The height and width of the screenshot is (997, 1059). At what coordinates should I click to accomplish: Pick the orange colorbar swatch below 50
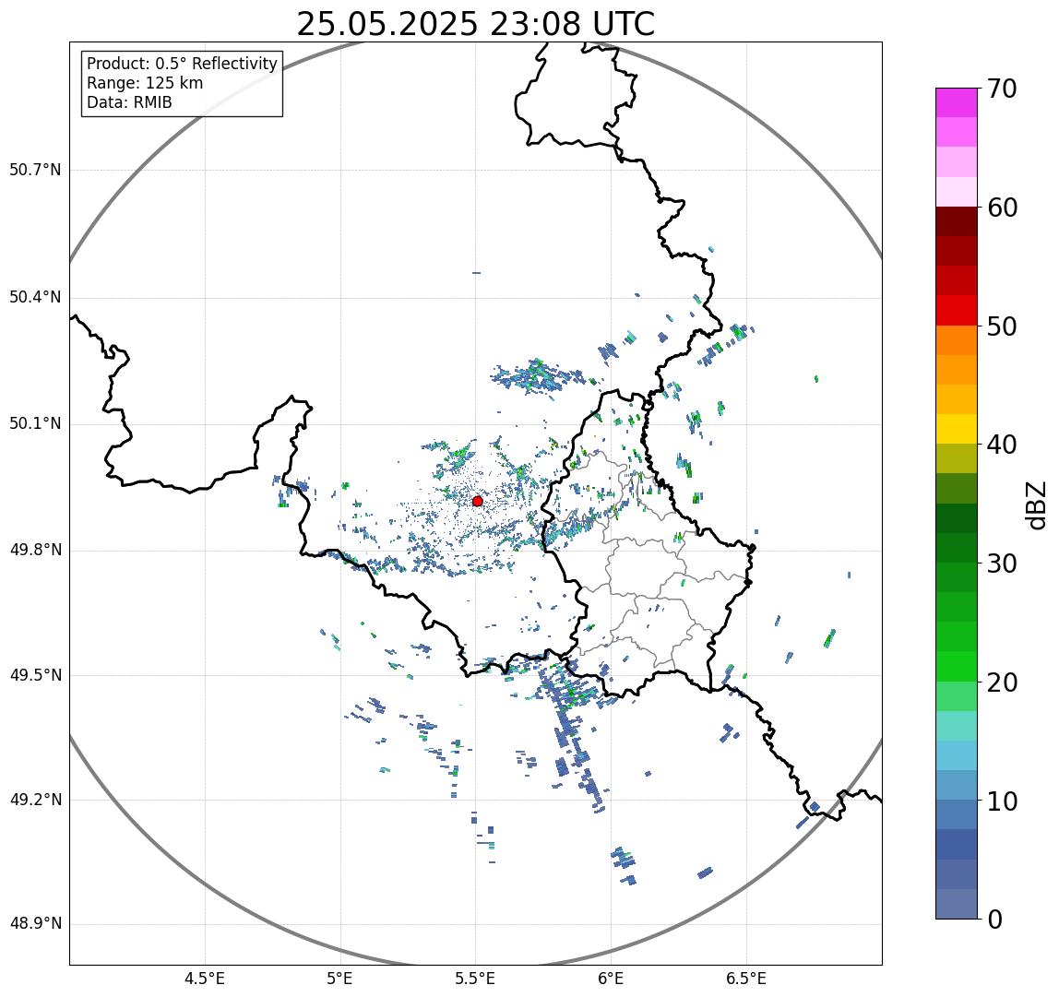(x=957, y=340)
